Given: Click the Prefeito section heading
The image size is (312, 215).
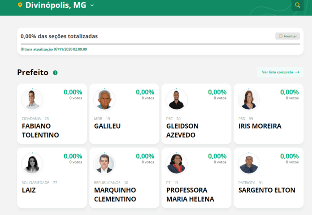Looking at the screenshot, I should [x=33, y=73].
